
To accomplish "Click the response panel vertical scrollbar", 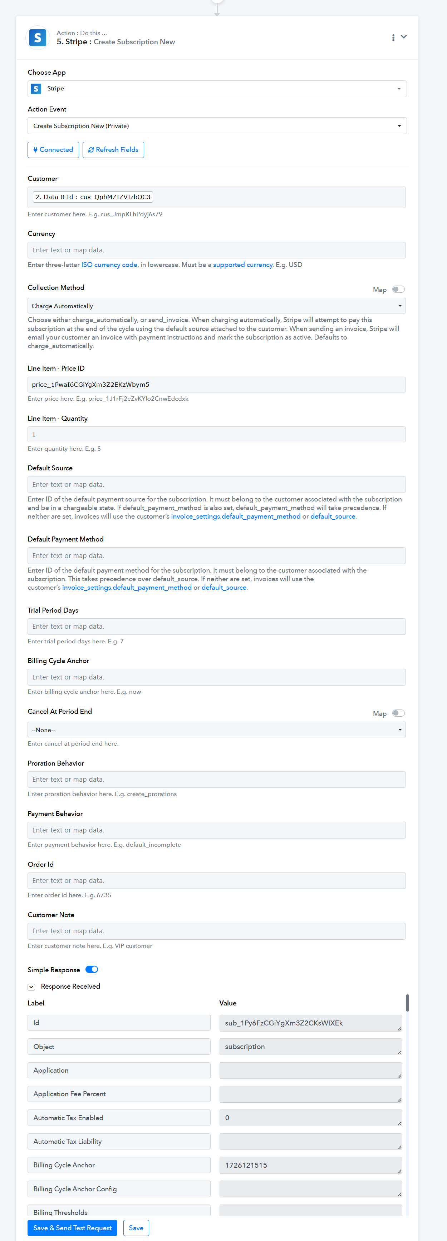I will pyautogui.click(x=407, y=1003).
